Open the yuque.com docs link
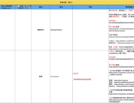Image resolution: width=134 pixels, height=103 pixels. (x=121, y=101)
